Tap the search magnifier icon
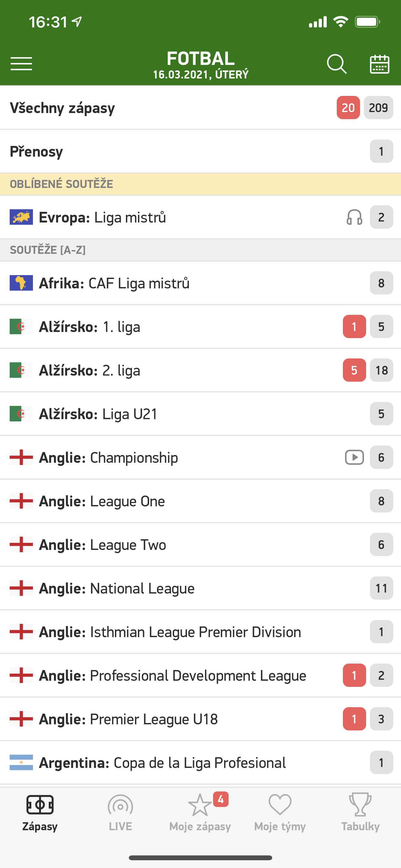 pyautogui.click(x=336, y=64)
